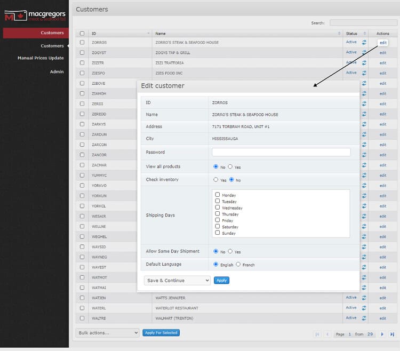Click the refresh icon in the ZARDUN row

coord(364,134)
